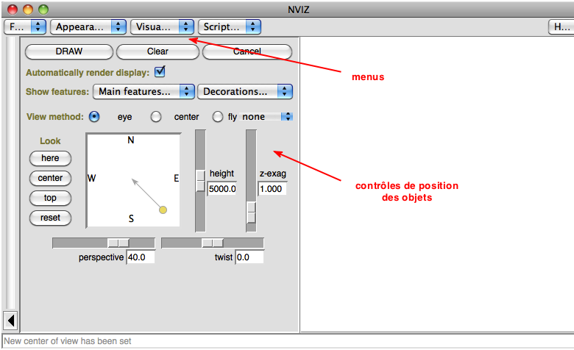This screenshot has width=574, height=350.
Task: Click the perspective slider handle
Action: [118, 243]
